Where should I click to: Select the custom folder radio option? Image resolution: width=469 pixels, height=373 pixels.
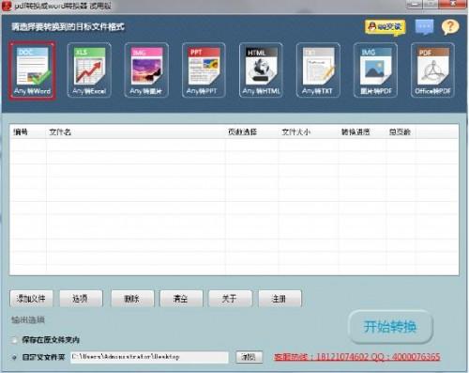click(x=14, y=357)
